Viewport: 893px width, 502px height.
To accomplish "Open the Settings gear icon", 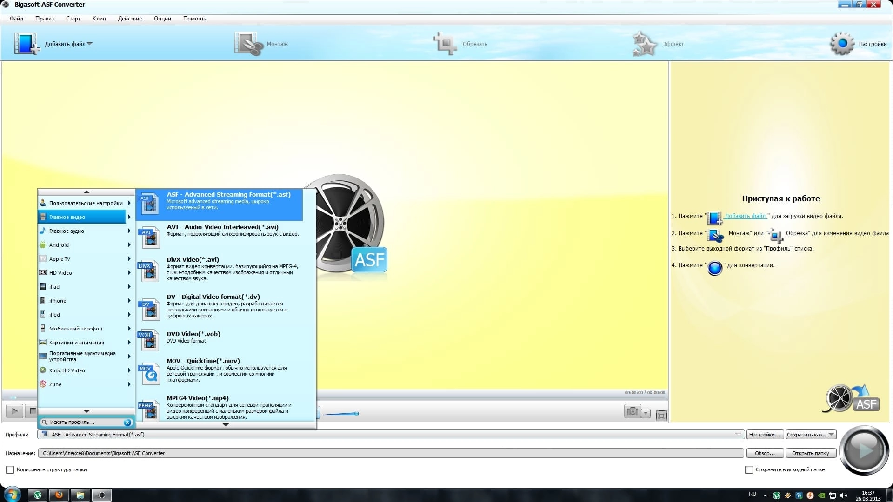I will pos(842,44).
